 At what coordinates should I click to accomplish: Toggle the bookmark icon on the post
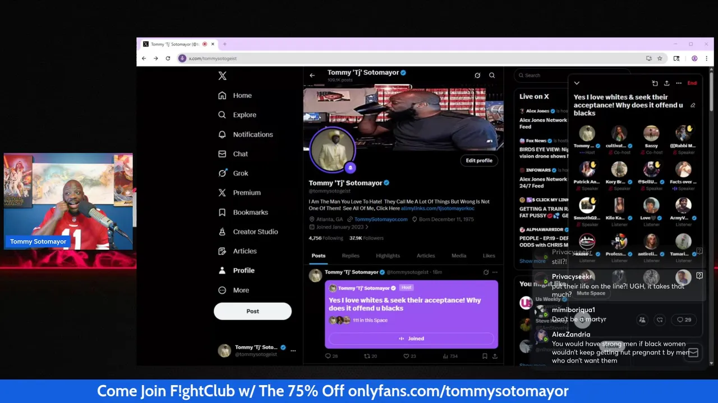coord(485,356)
